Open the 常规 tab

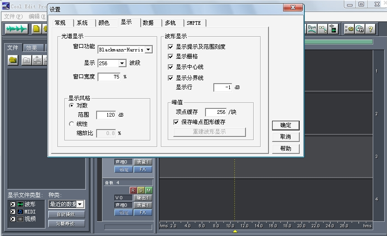point(60,23)
